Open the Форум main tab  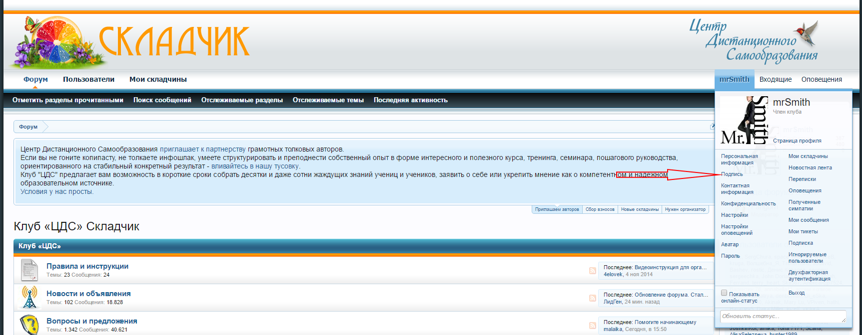point(35,79)
